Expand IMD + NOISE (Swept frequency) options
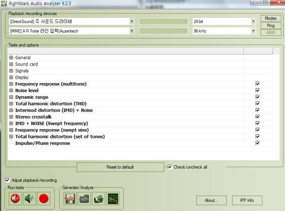The height and width of the screenshot is (211, 285). click(x=11, y=123)
